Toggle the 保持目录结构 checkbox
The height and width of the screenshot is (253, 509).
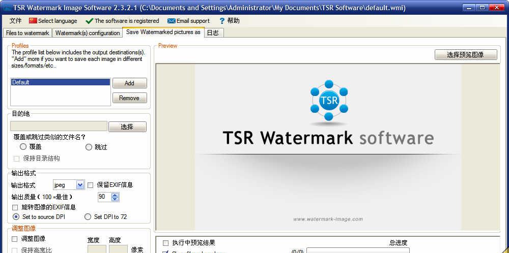coord(16,159)
